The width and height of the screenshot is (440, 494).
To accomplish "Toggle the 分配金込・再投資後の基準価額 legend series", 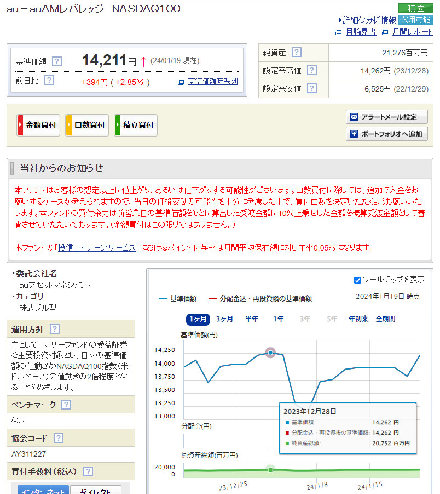I will (260, 298).
